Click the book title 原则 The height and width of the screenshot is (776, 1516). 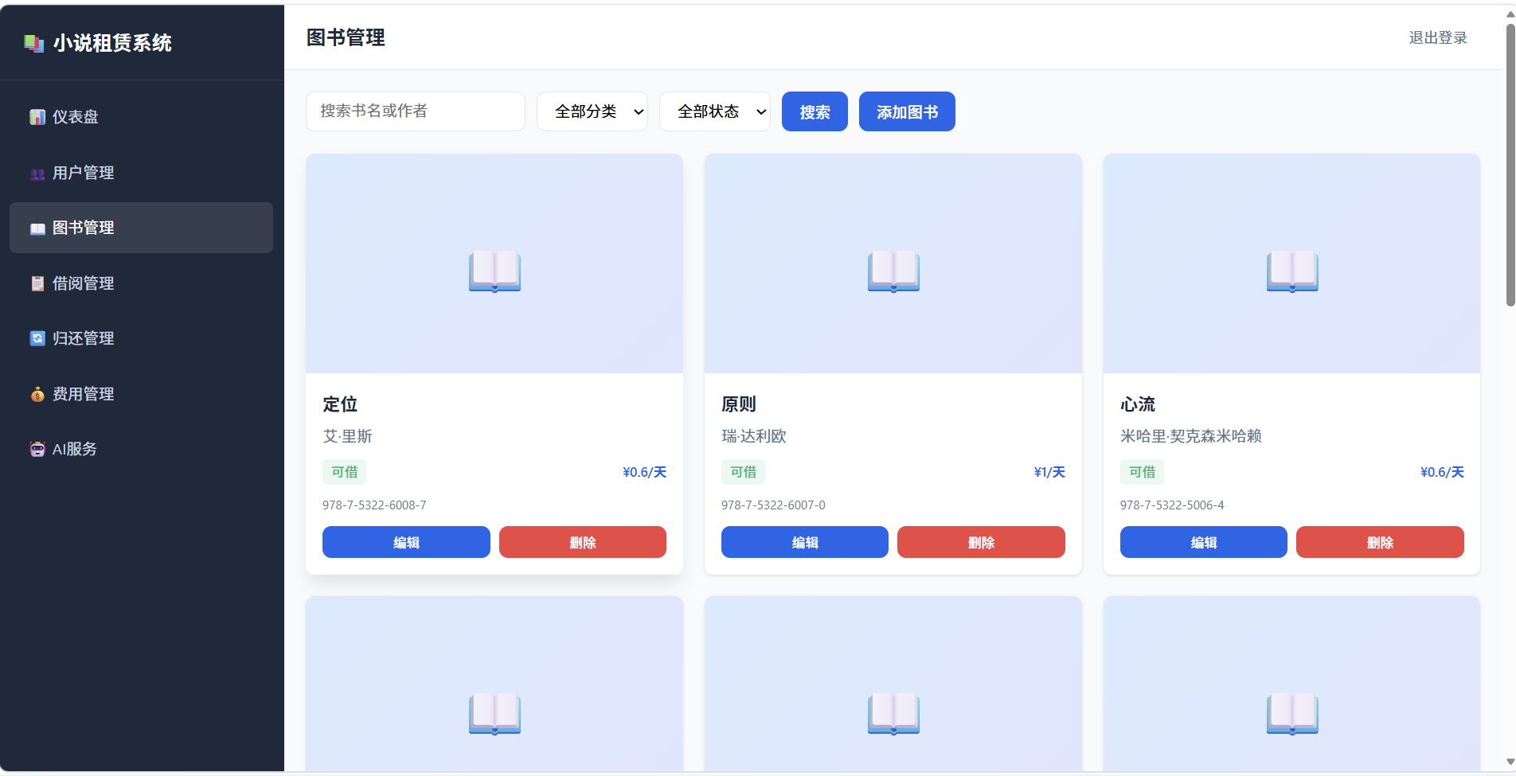[x=739, y=404]
